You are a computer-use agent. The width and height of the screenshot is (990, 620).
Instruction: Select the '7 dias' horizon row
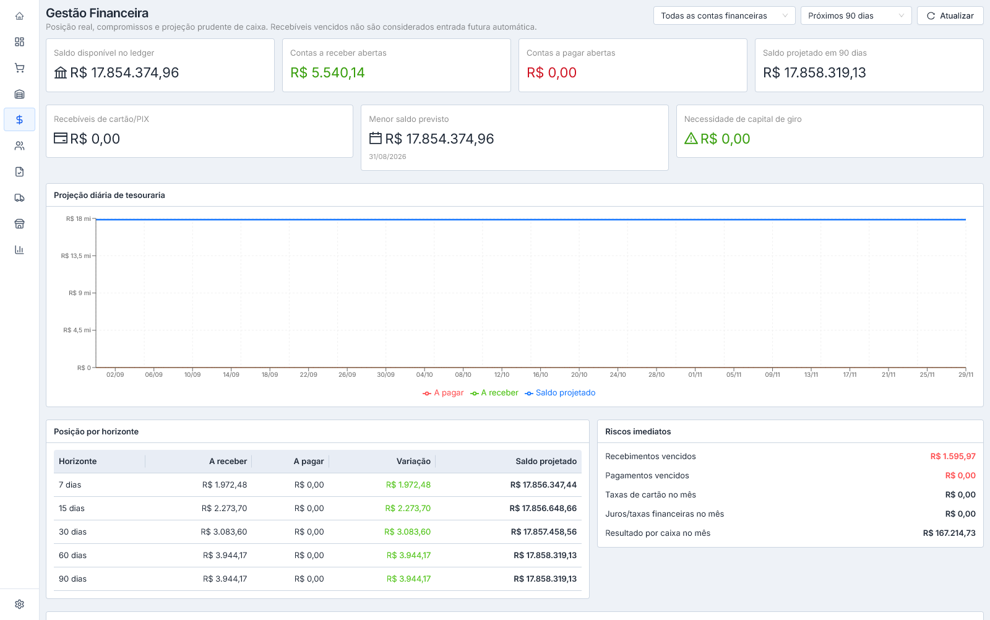coord(317,485)
